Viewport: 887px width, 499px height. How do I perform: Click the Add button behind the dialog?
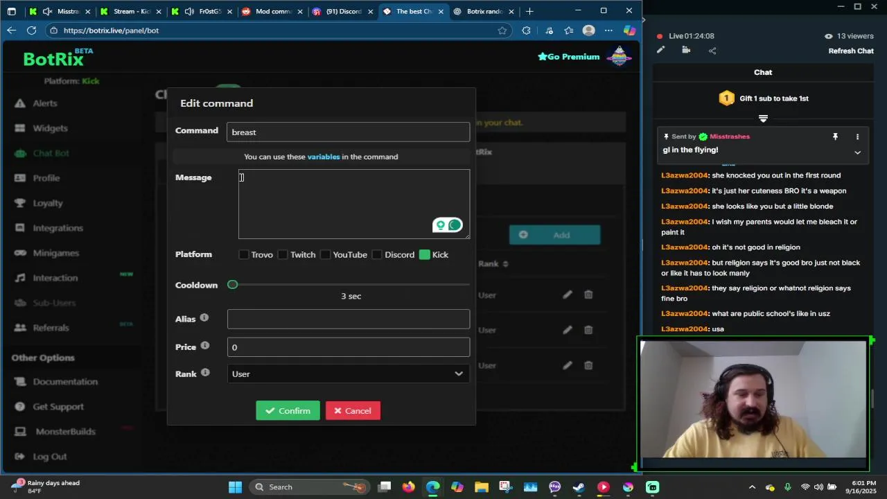[x=554, y=235]
